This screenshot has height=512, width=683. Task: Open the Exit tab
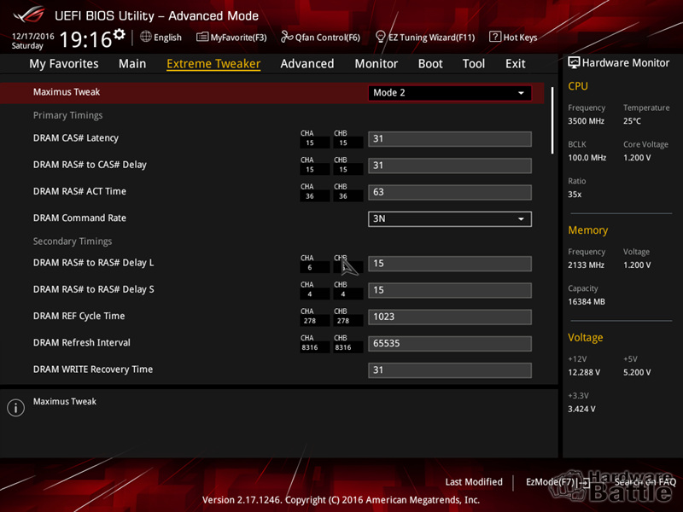click(x=516, y=63)
